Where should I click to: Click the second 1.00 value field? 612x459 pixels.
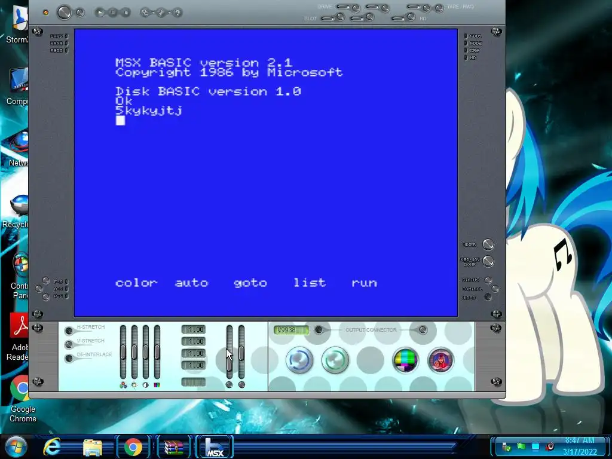pyautogui.click(x=194, y=341)
